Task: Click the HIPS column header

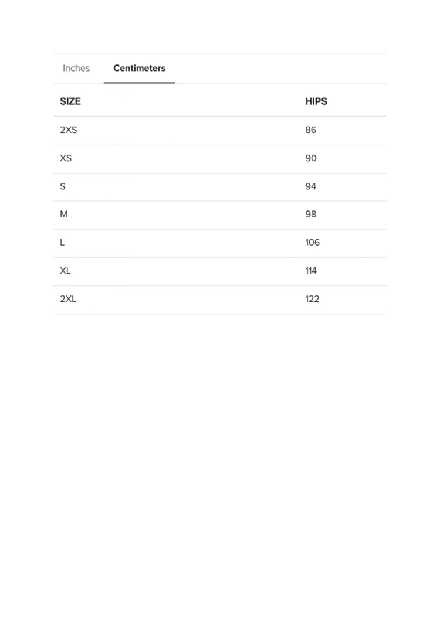Action: (316, 101)
